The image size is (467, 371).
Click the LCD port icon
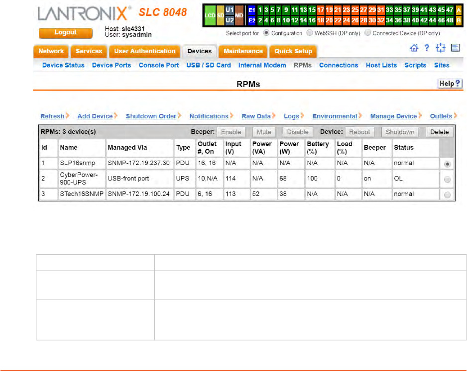[210, 15]
